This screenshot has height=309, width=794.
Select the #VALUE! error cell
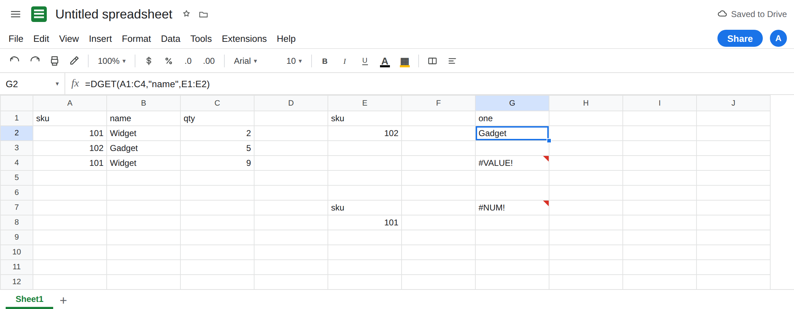coord(512,163)
